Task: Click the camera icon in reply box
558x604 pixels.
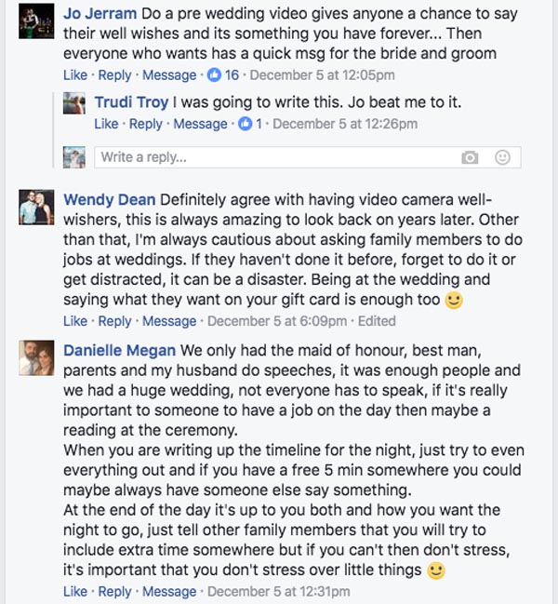Action: coord(470,157)
